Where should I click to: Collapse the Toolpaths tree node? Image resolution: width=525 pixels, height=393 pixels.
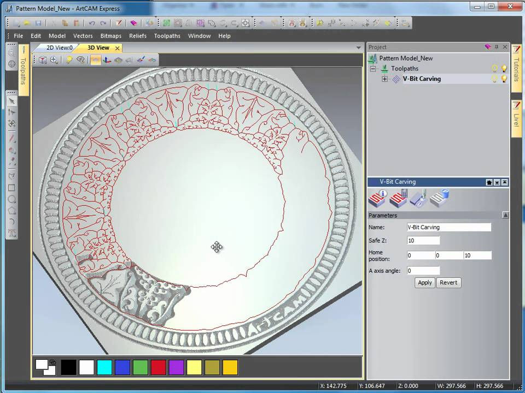click(373, 69)
